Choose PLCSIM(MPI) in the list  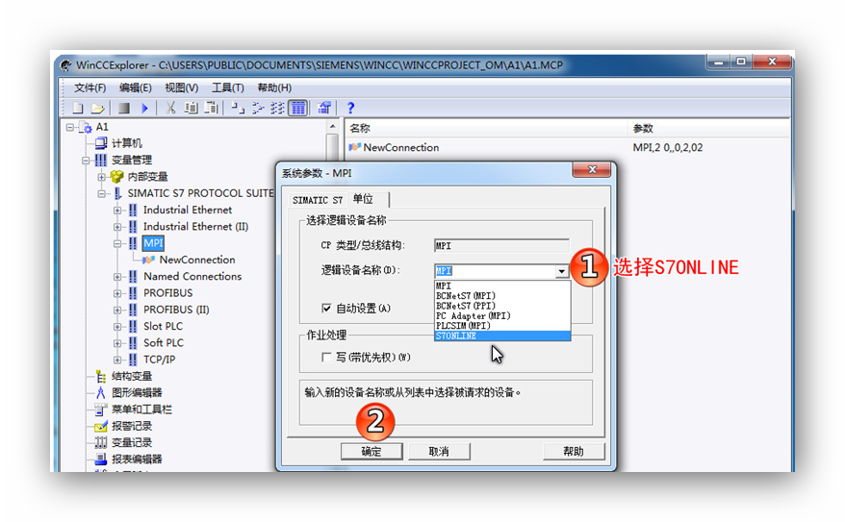click(502, 326)
